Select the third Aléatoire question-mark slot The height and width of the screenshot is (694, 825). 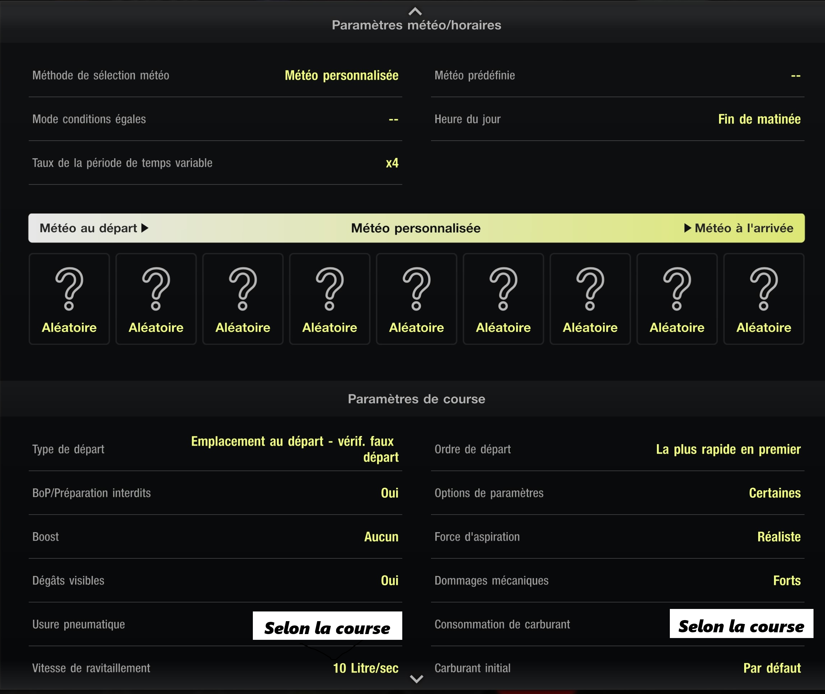(x=242, y=299)
